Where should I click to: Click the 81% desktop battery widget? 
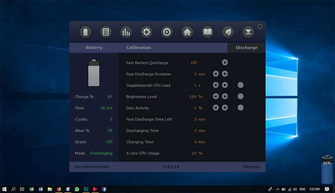(x=327, y=169)
